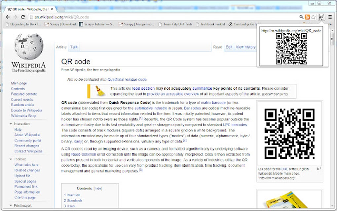The height and width of the screenshot is (211, 337).
Task: Open the View history tab
Action: (246, 47)
